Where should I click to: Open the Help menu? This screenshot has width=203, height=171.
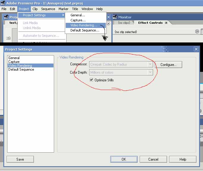100,9
